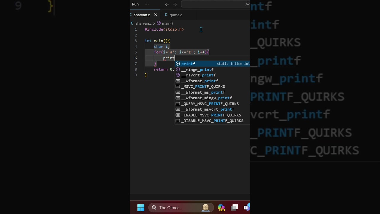Select printf autocomplete suggestion
Image resolution: width=380 pixels, height=214 pixels.
point(212,64)
